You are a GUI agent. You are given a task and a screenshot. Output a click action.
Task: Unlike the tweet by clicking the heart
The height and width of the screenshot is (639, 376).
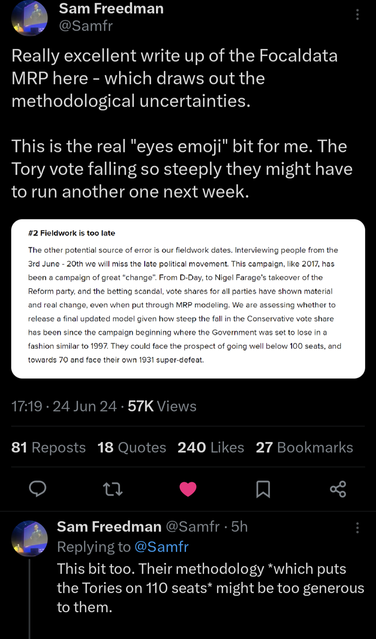click(188, 489)
